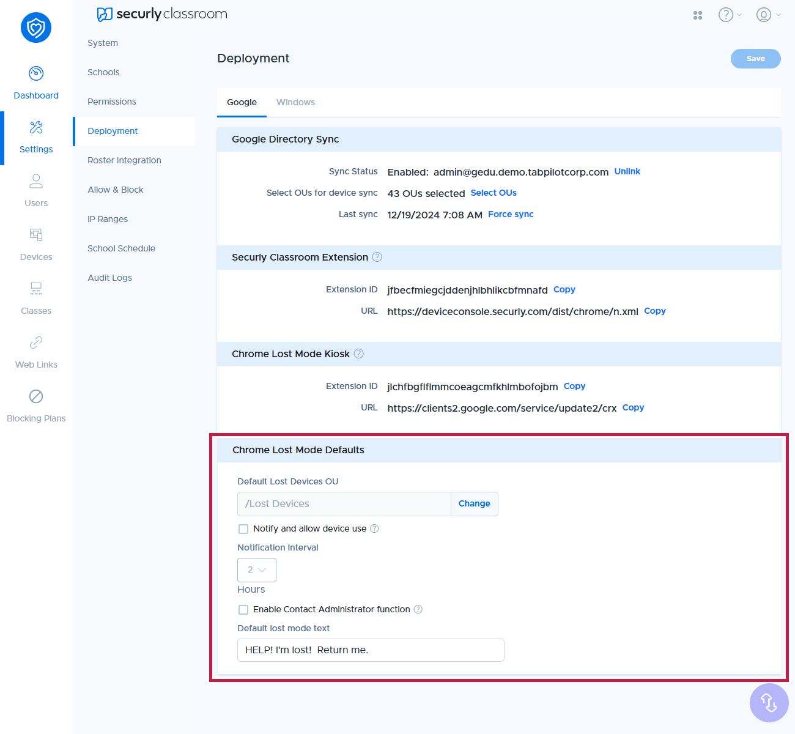Select the Settings tools icon

coord(36,127)
